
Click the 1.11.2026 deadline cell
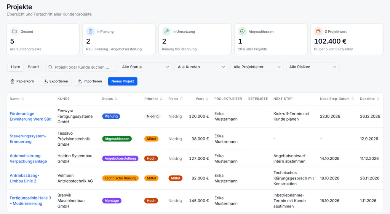[x=368, y=201]
